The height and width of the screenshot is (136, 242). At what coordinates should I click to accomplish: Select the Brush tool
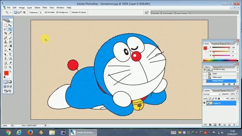(10, 38)
